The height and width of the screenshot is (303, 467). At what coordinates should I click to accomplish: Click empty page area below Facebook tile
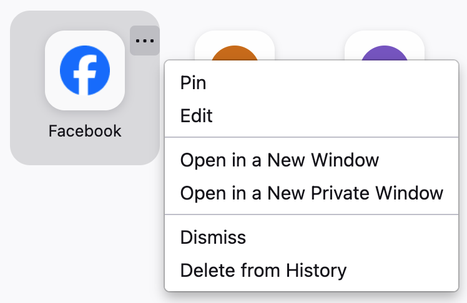click(x=81, y=237)
